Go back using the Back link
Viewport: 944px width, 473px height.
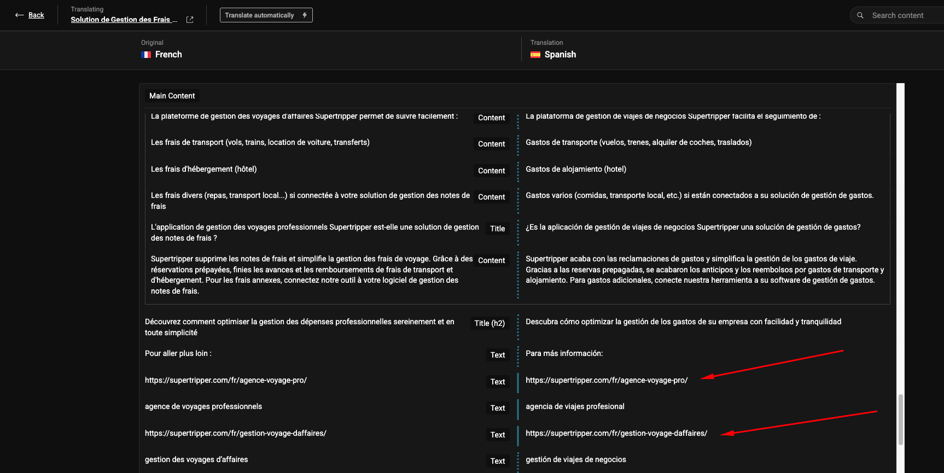(x=36, y=15)
